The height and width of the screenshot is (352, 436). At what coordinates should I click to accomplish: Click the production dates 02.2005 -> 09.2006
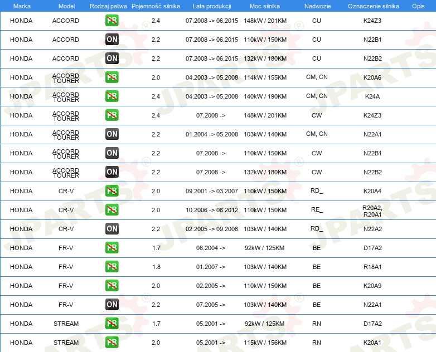[212, 229]
